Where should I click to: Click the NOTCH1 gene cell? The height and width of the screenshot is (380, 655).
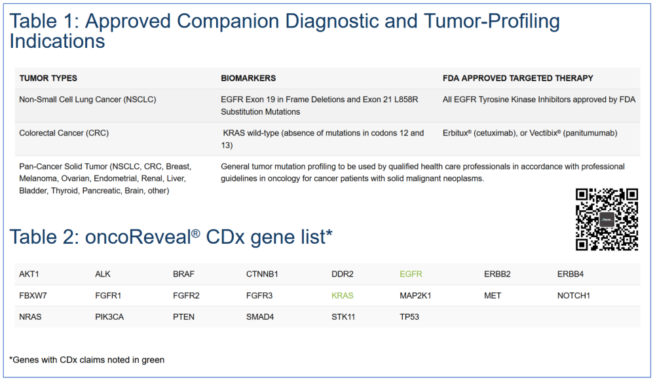pos(574,295)
